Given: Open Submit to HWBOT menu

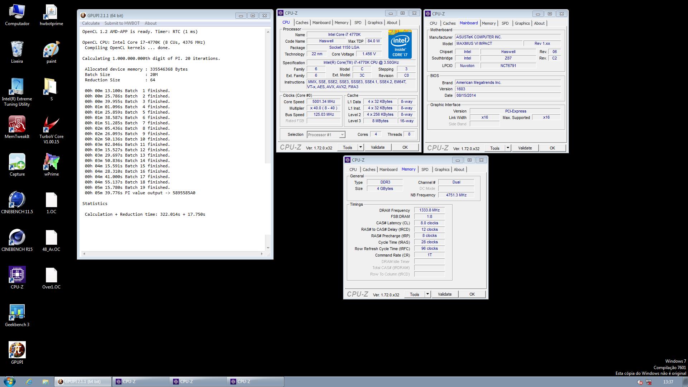Looking at the screenshot, I should pos(122,23).
